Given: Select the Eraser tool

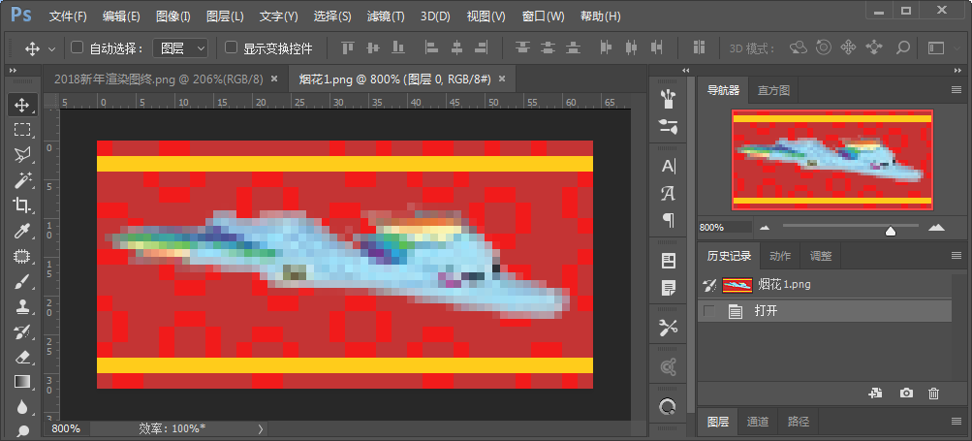Looking at the screenshot, I should pyautogui.click(x=22, y=358).
